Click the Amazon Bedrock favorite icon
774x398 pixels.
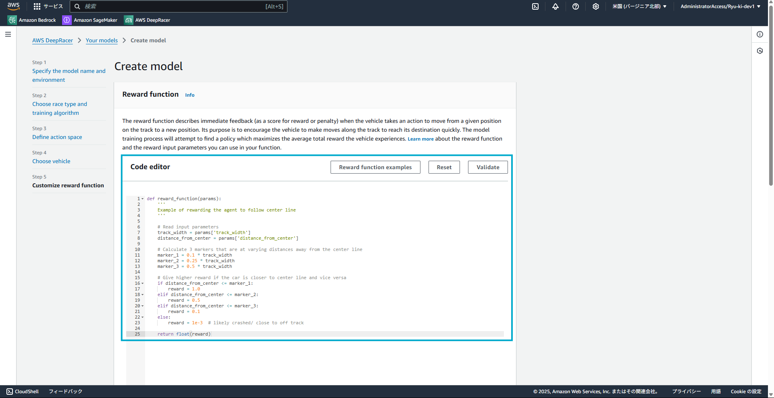tap(12, 20)
